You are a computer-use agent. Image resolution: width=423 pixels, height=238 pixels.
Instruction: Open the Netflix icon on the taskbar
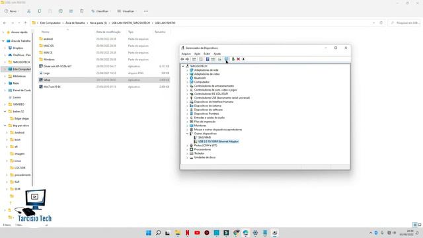(188, 233)
